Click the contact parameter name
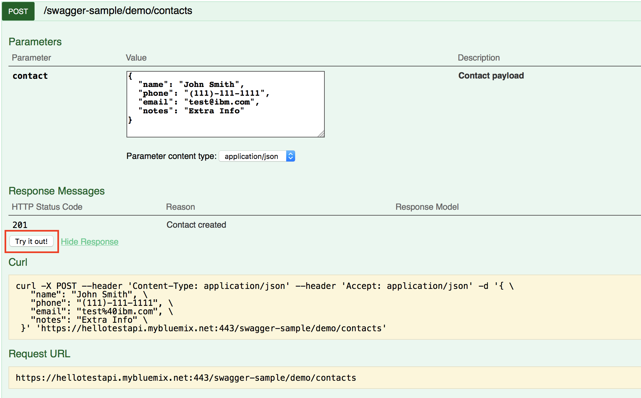Viewport: 641px width, 398px height. [30, 76]
